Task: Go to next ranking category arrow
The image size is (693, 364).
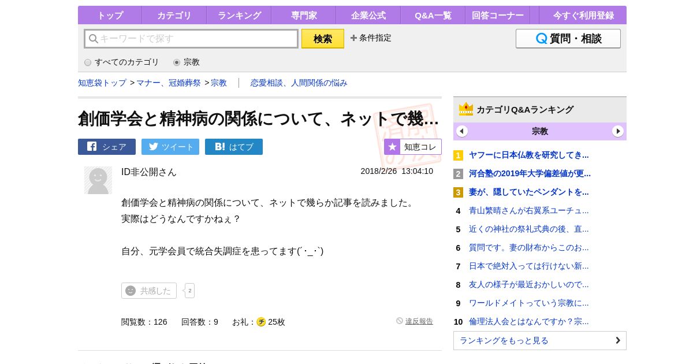Action: pos(618,131)
